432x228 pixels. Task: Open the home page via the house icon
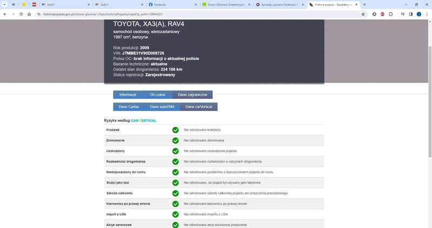(x=29, y=14)
